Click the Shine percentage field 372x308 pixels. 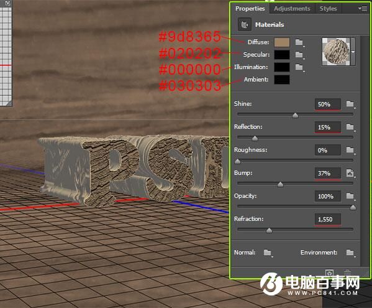328,104
